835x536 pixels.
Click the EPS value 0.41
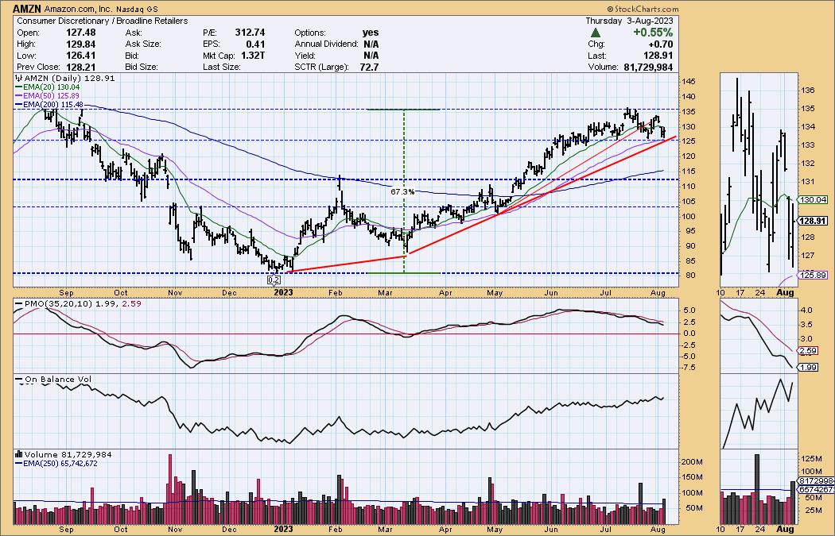pos(255,44)
